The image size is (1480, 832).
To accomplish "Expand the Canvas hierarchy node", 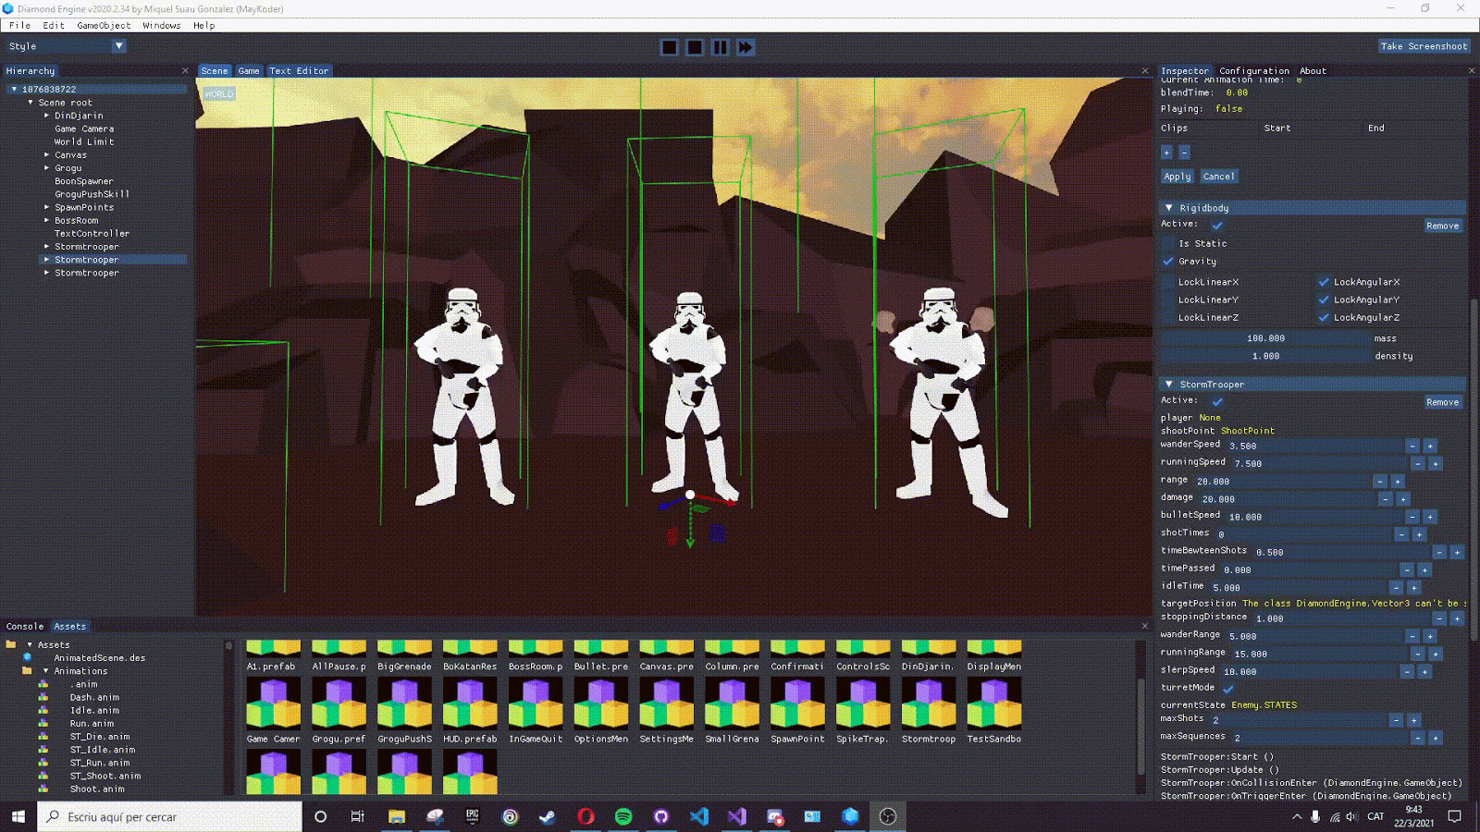I will tap(46, 154).
